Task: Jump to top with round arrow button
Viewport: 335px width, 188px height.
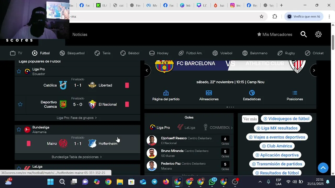Action: 323,168
